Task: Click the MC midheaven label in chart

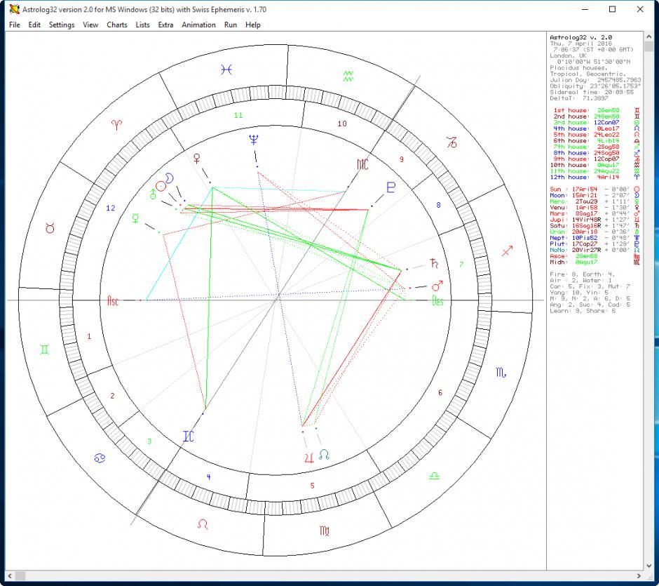Action: tap(362, 164)
